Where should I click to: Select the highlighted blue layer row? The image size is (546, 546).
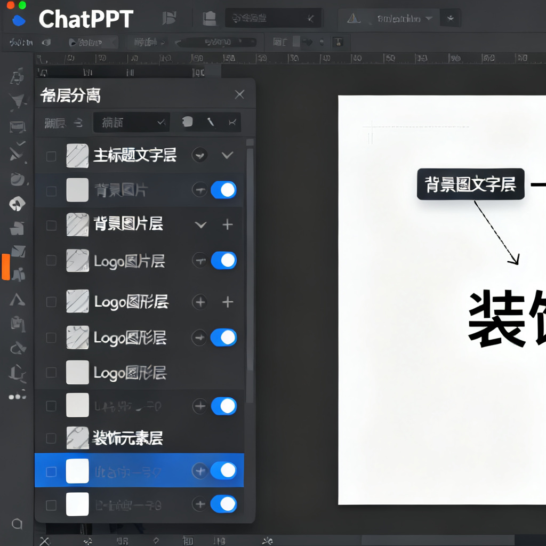point(139,470)
